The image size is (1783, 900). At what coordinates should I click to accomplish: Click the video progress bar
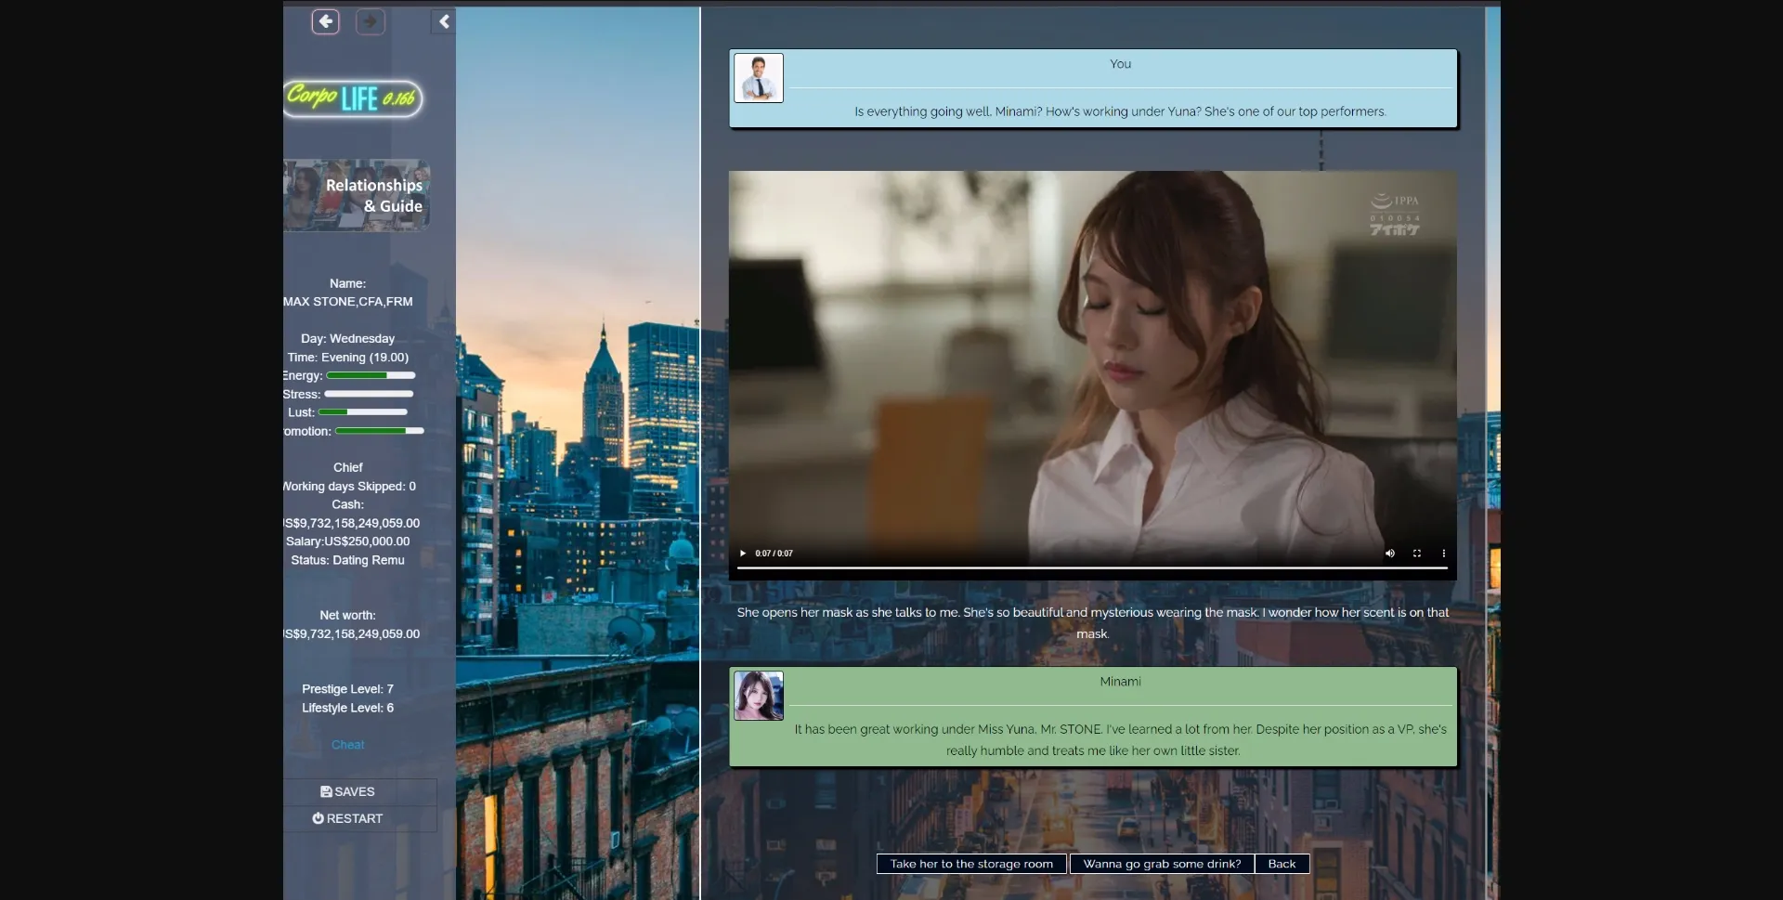[x=1092, y=567]
